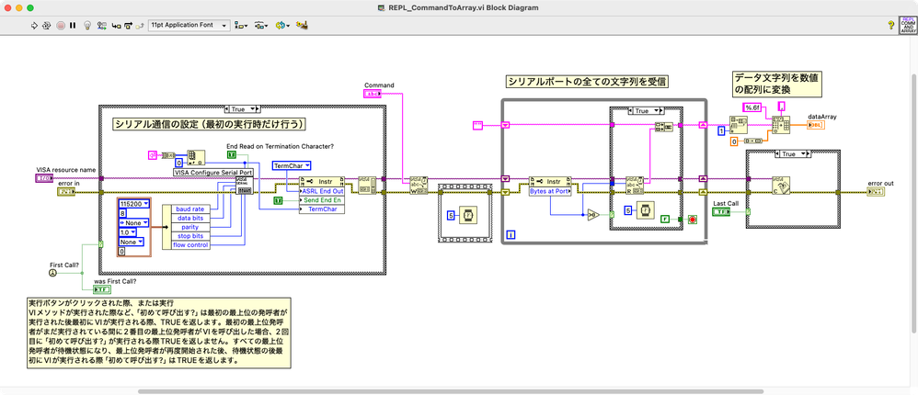Image resolution: width=918 pixels, height=395 pixels.
Task: Select the VISA Read node in inner case
Action: (x=634, y=185)
